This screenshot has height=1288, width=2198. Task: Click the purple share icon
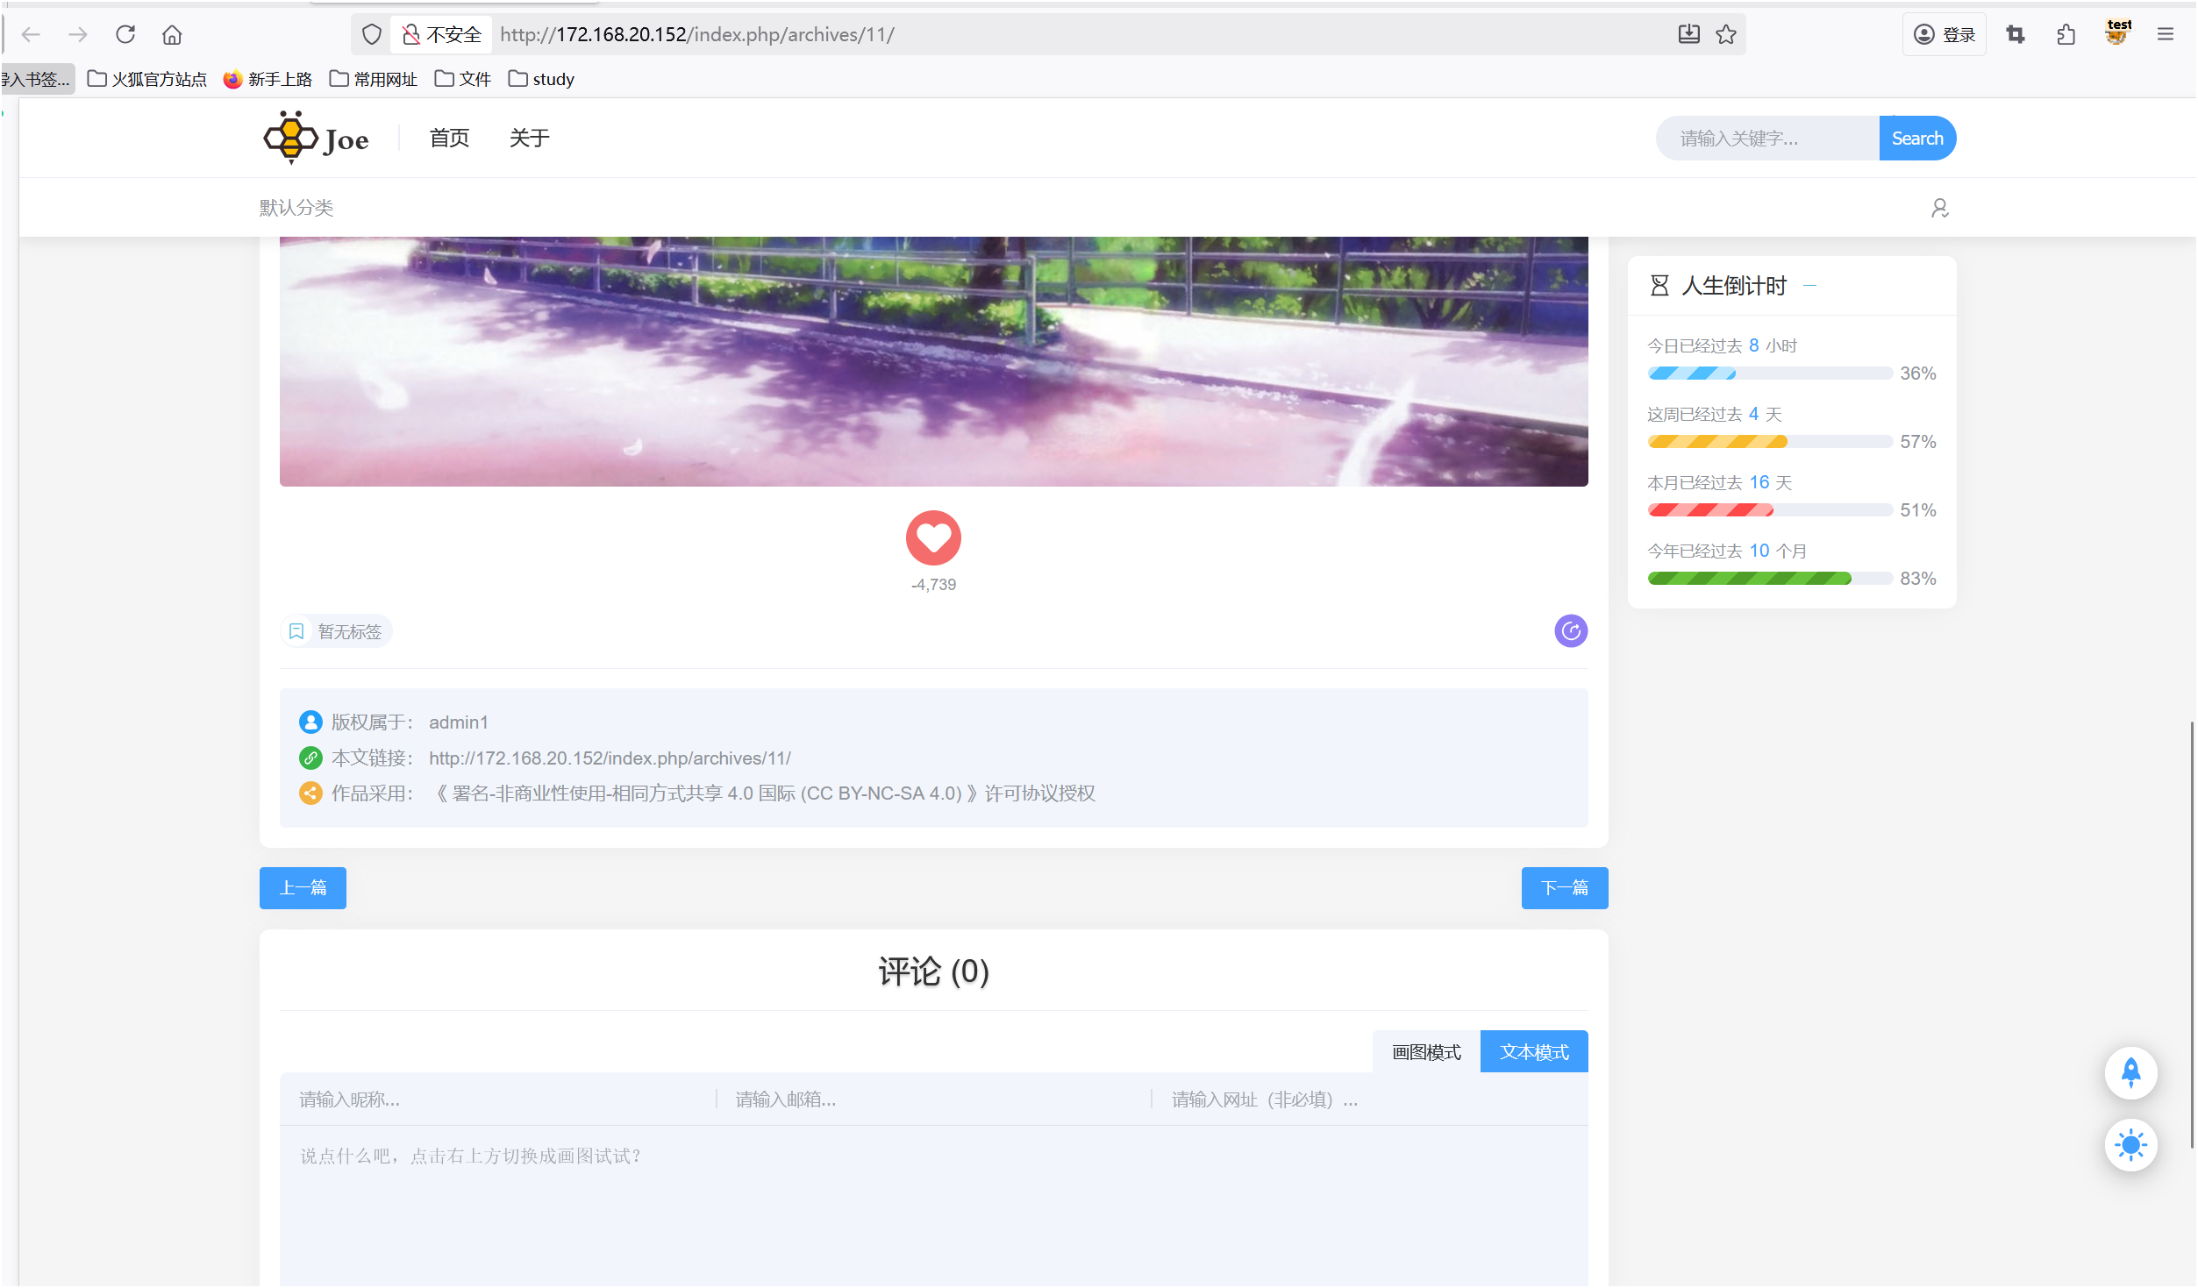click(1571, 630)
